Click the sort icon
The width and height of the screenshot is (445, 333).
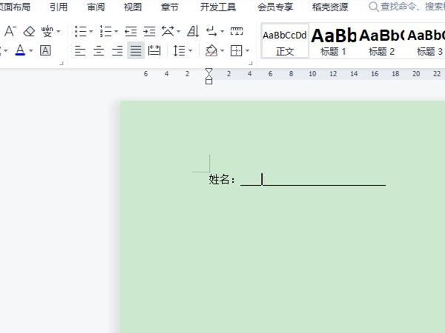point(193,31)
